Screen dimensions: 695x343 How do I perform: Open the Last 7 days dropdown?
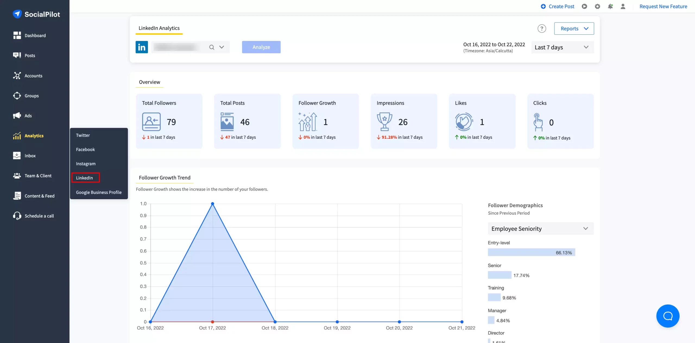(563, 47)
